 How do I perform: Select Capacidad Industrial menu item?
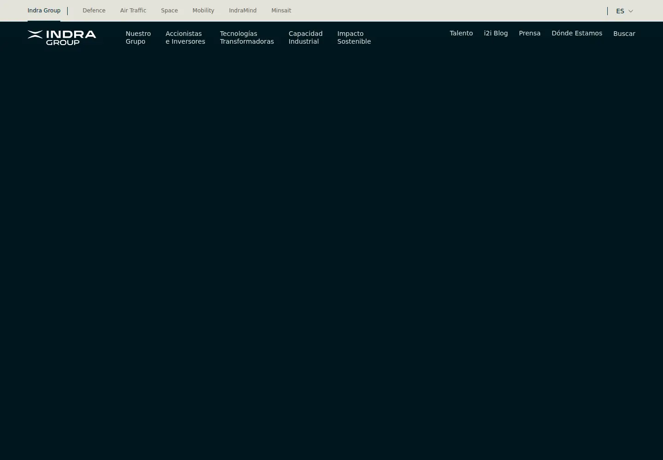click(x=305, y=37)
